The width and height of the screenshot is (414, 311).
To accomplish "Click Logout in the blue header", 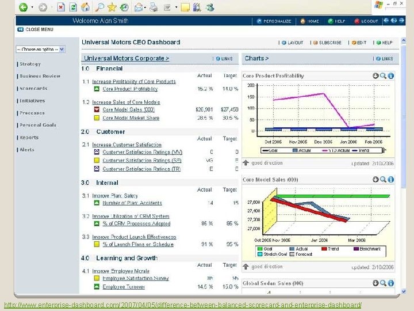I will click(366, 21).
